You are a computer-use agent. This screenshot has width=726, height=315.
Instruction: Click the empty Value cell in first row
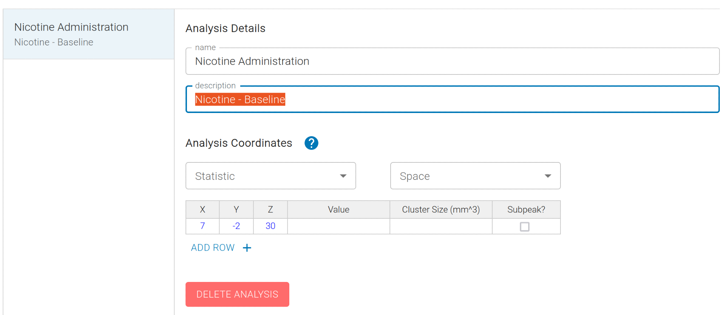(338, 226)
